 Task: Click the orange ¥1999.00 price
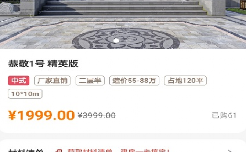tap(41, 115)
